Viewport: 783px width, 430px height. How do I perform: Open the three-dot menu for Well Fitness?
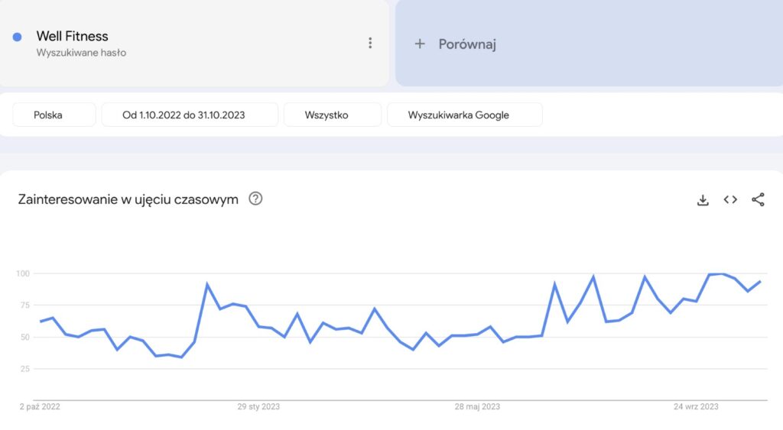pos(370,43)
